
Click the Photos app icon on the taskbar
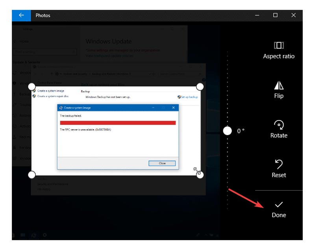[34, 235]
